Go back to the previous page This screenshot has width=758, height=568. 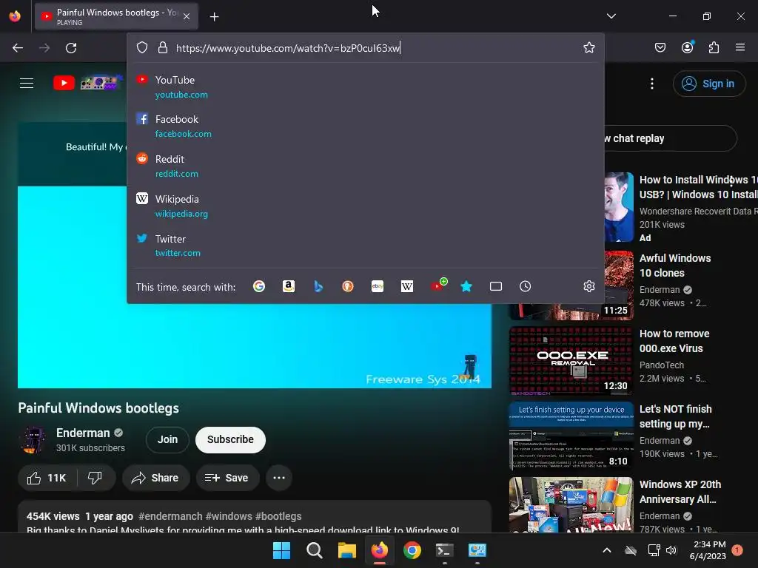coord(18,48)
